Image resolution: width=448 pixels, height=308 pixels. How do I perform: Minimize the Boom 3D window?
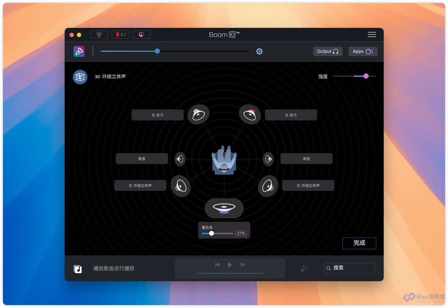(x=79, y=35)
